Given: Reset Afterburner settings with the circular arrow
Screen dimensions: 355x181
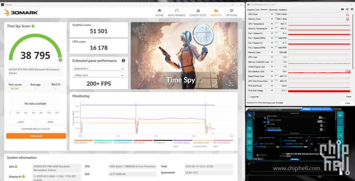Looking at the screenshot, I should point(250,149).
